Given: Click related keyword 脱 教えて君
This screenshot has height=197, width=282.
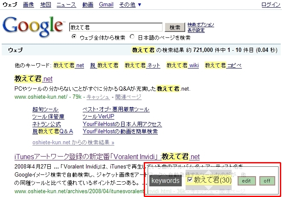Looking at the screenshot, I should (x=104, y=65).
